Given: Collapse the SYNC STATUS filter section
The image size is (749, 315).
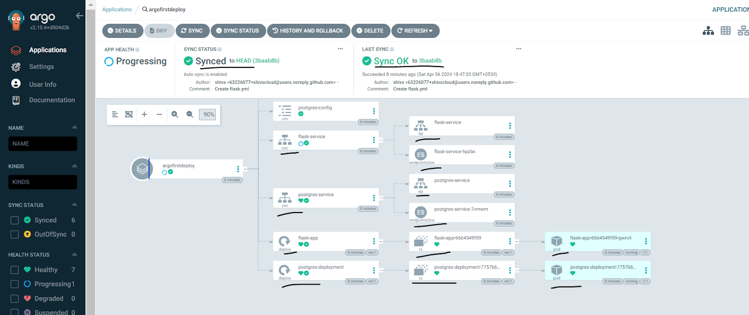Looking at the screenshot, I should point(74,205).
